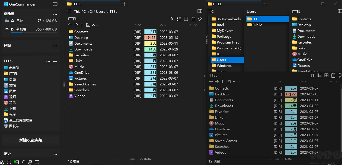Go back in the right pane
This screenshot has height=165, width=342.
(x=211, y=82)
